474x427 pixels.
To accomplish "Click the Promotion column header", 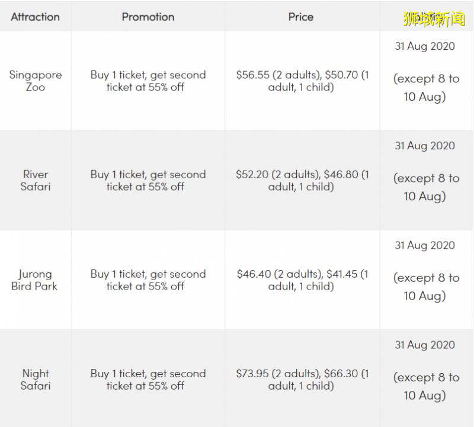I will click(x=148, y=17).
